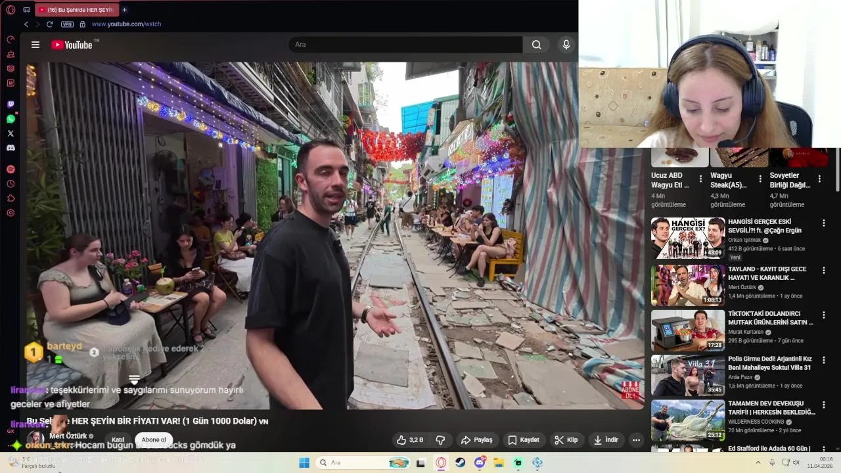Start voice search with the microphone icon
Screen dimensions: 841x473
pos(566,45)
